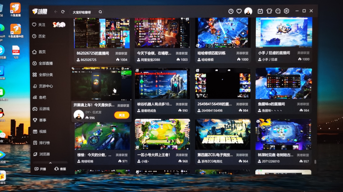This screenshot has height=192, width=343.
Task: Open 页游中心 in the sidebar
Action: click(x=43, y=86)
